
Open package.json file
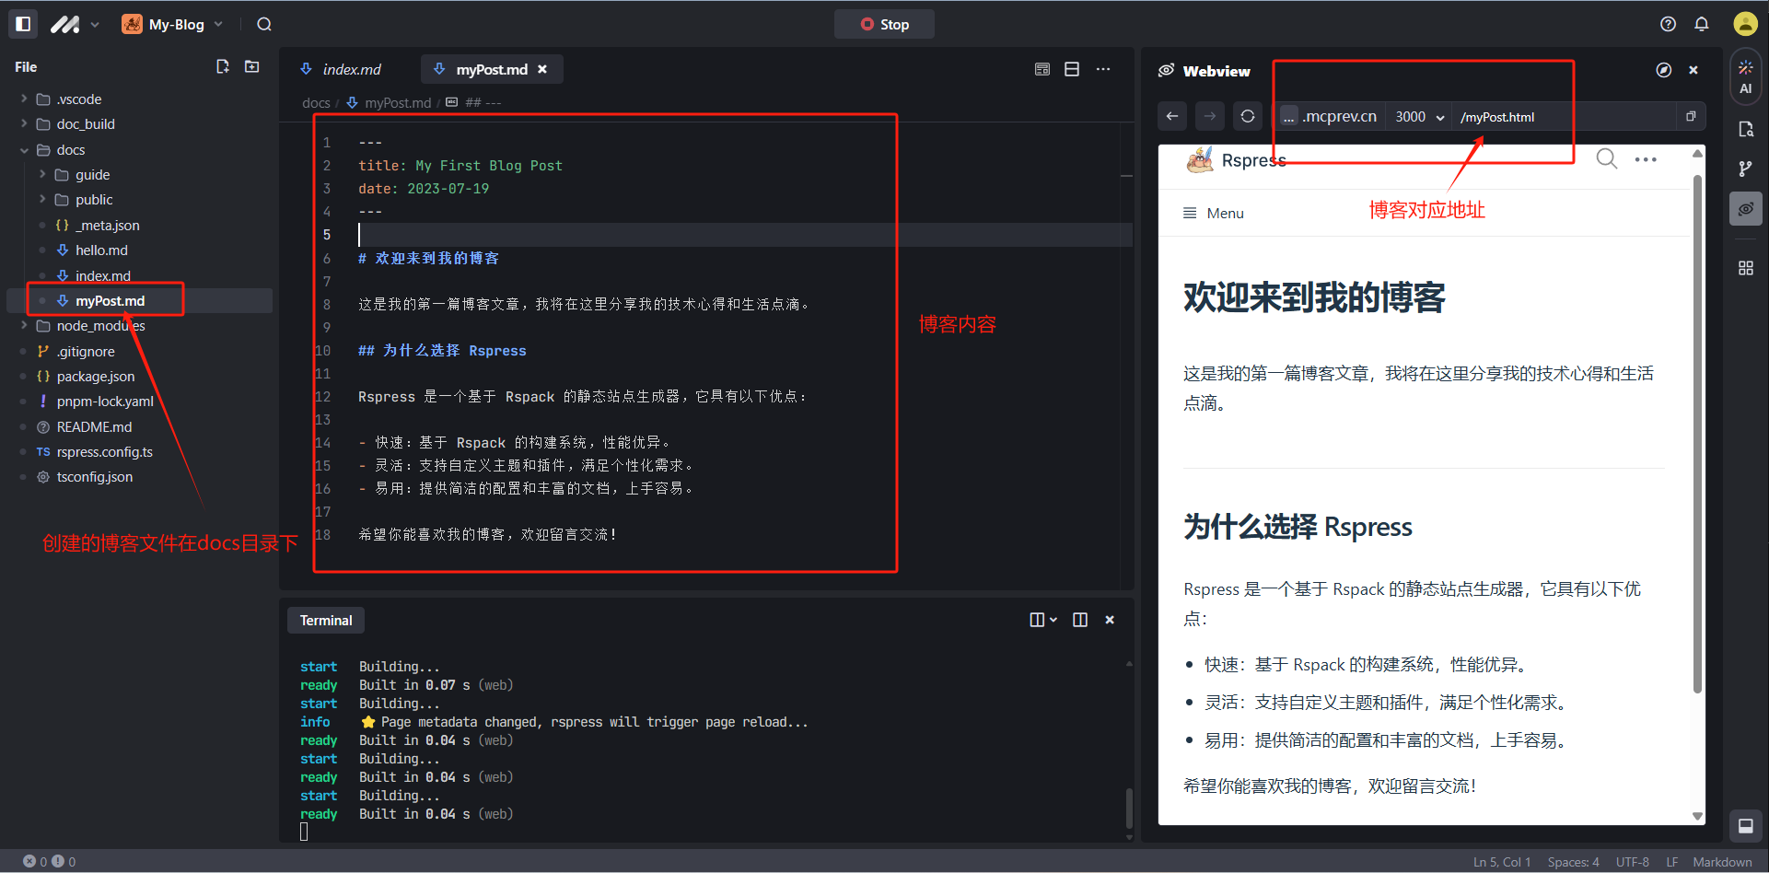pyautogui.click(x=95, y=376)
